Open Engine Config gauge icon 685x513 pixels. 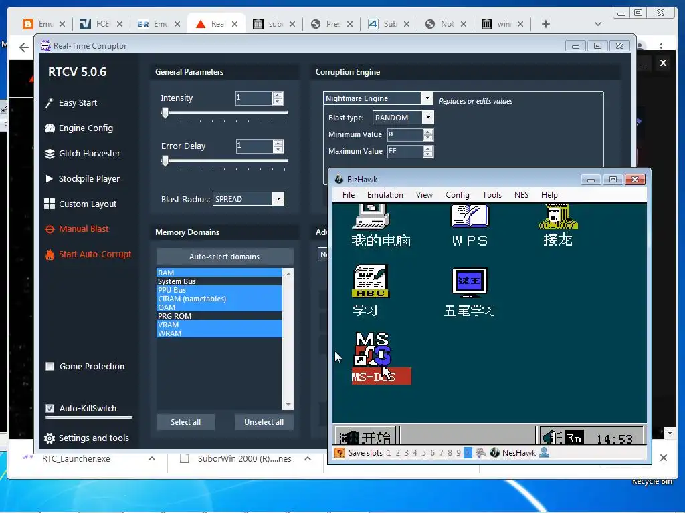tap(50, 128)
